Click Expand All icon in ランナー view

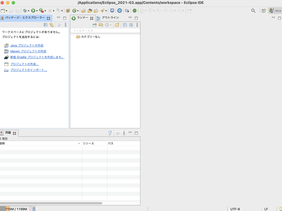[131, 25]
